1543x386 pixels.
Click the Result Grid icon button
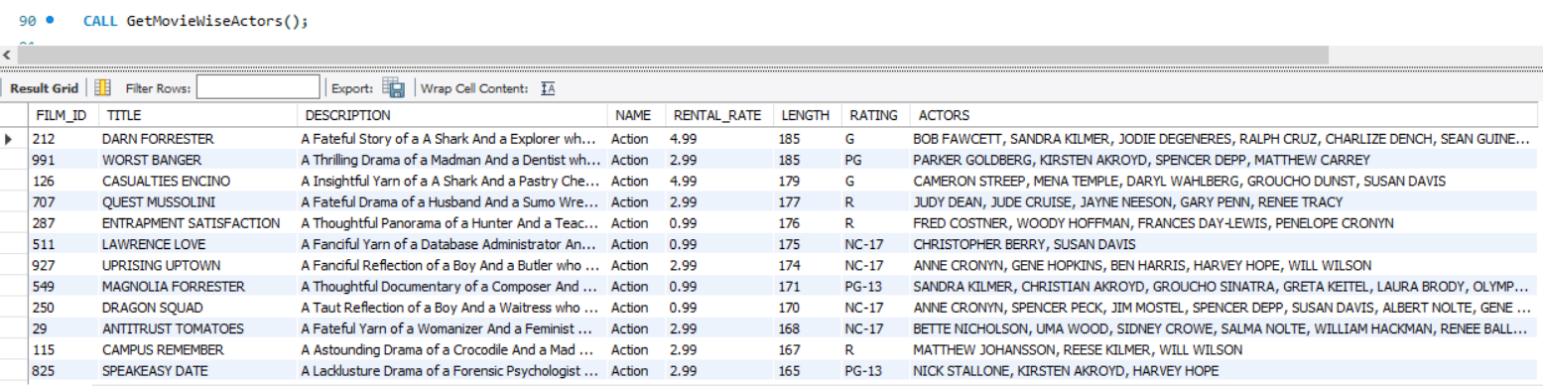[x=102, y=87]
